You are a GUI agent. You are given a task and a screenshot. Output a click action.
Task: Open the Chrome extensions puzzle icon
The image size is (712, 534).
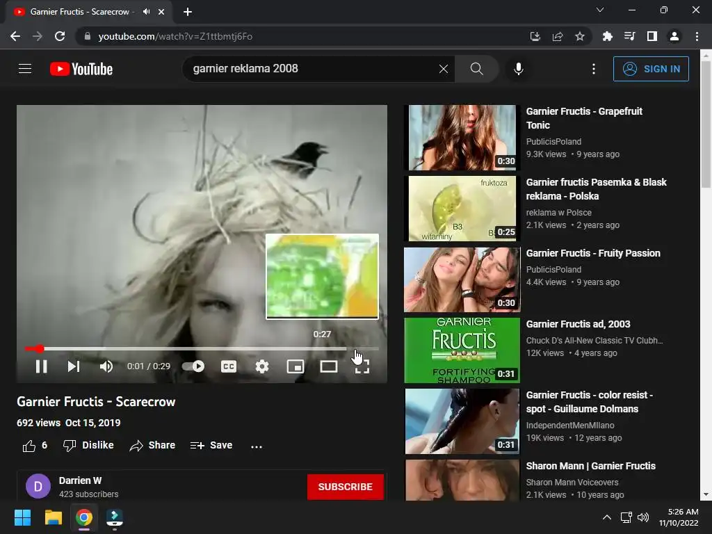coord(607,36)
